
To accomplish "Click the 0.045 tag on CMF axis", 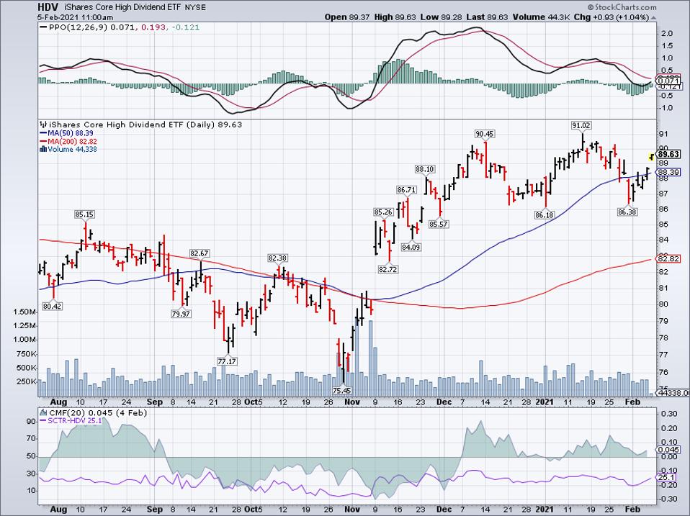I will pyautogui.click(x=668, y=450).
